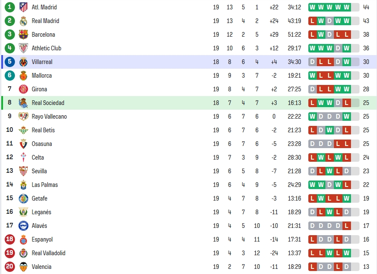Open the Rayo Vallecano team link
This screenshot has width=377, height=274.
49,117
